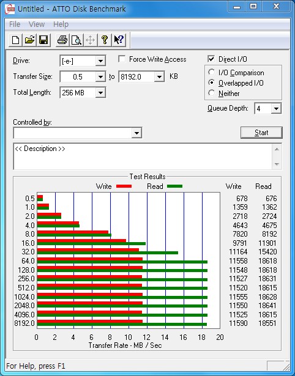Select the Overlapped I/O radio button
Image resolution: width=295 pixels, height=376 pixels.
point(212,83)
